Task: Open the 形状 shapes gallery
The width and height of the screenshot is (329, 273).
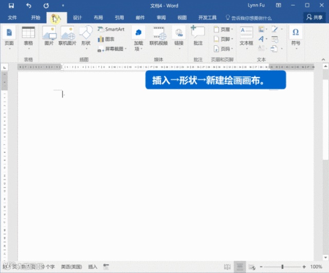Action: coord(86,38)
